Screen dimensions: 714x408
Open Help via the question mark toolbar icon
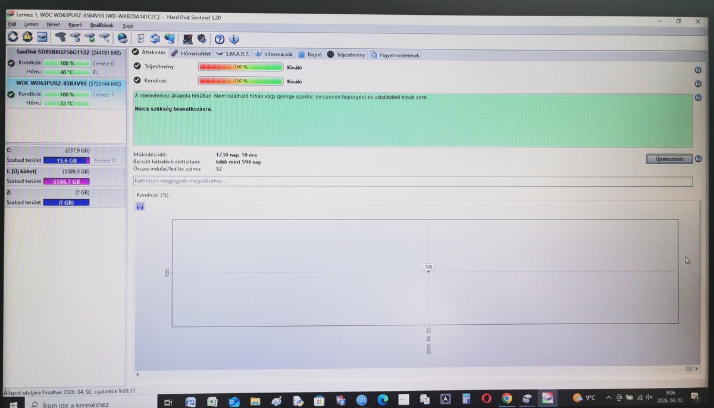pos(220,39)
